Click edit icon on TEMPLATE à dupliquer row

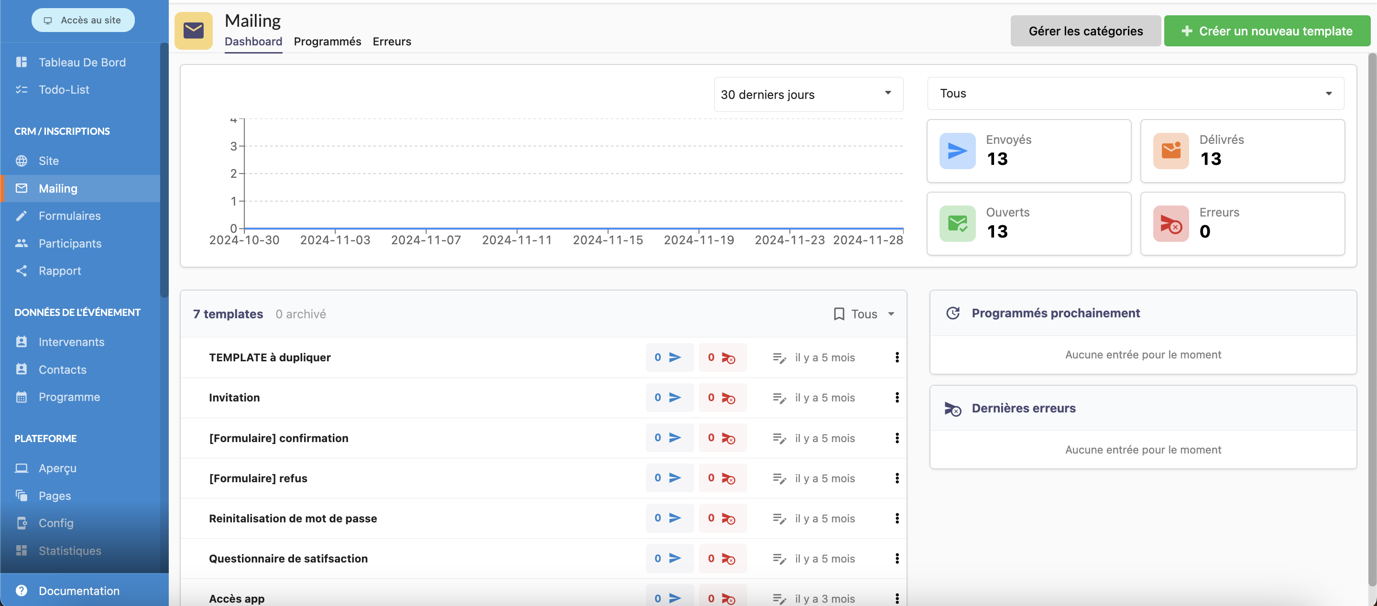[x=779, y=357]
